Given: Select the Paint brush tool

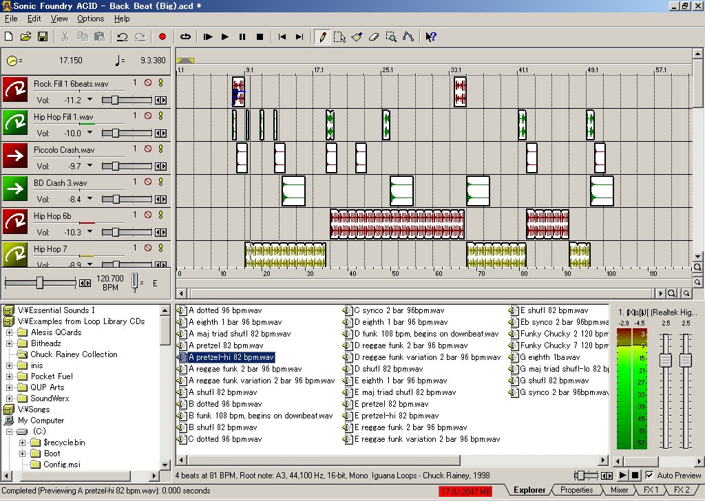Looking at the screenshot, I should pyautogui.click(x=357, y=37).
